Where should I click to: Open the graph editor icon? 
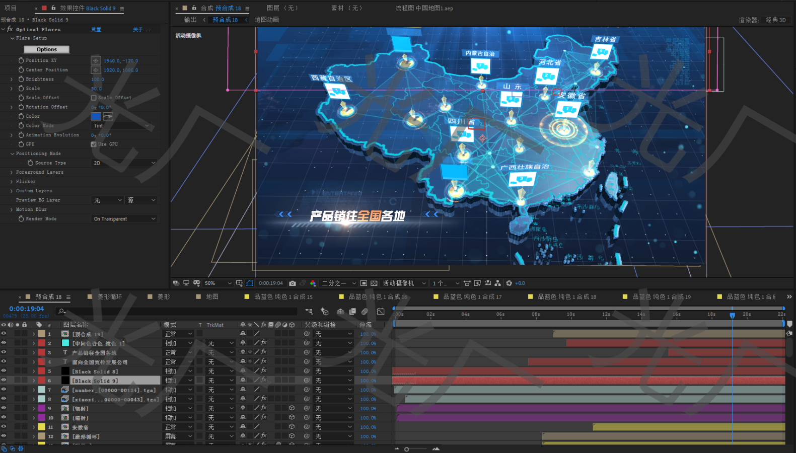tap(381, 312)
